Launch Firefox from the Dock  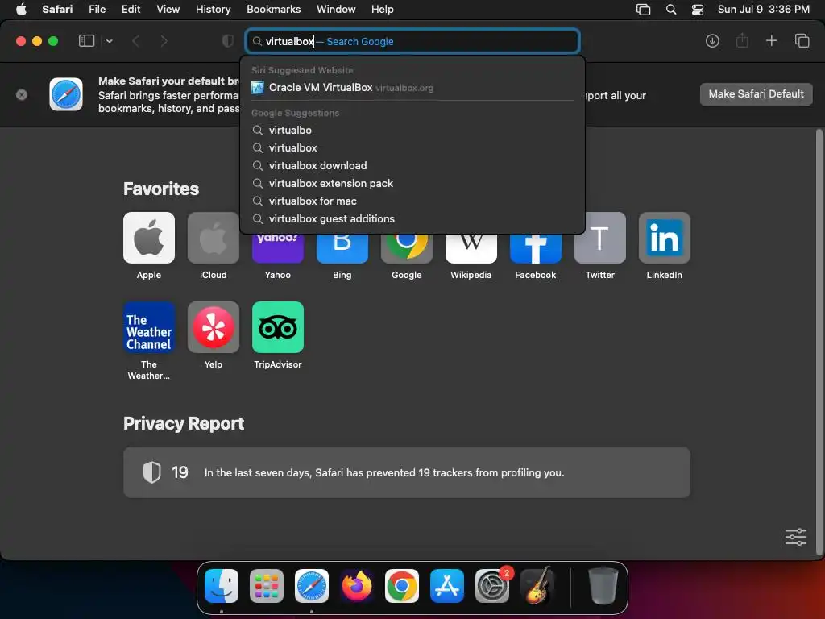(357, 586)
